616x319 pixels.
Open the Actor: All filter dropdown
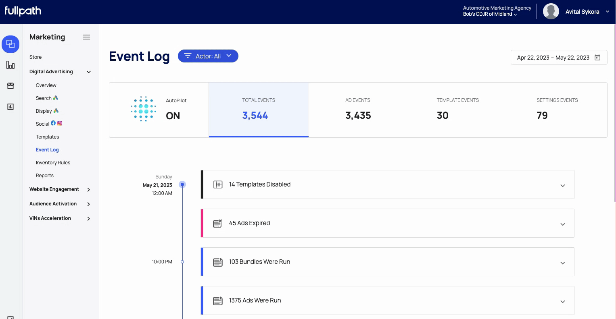pyautogui.click(x=208, y=56)
